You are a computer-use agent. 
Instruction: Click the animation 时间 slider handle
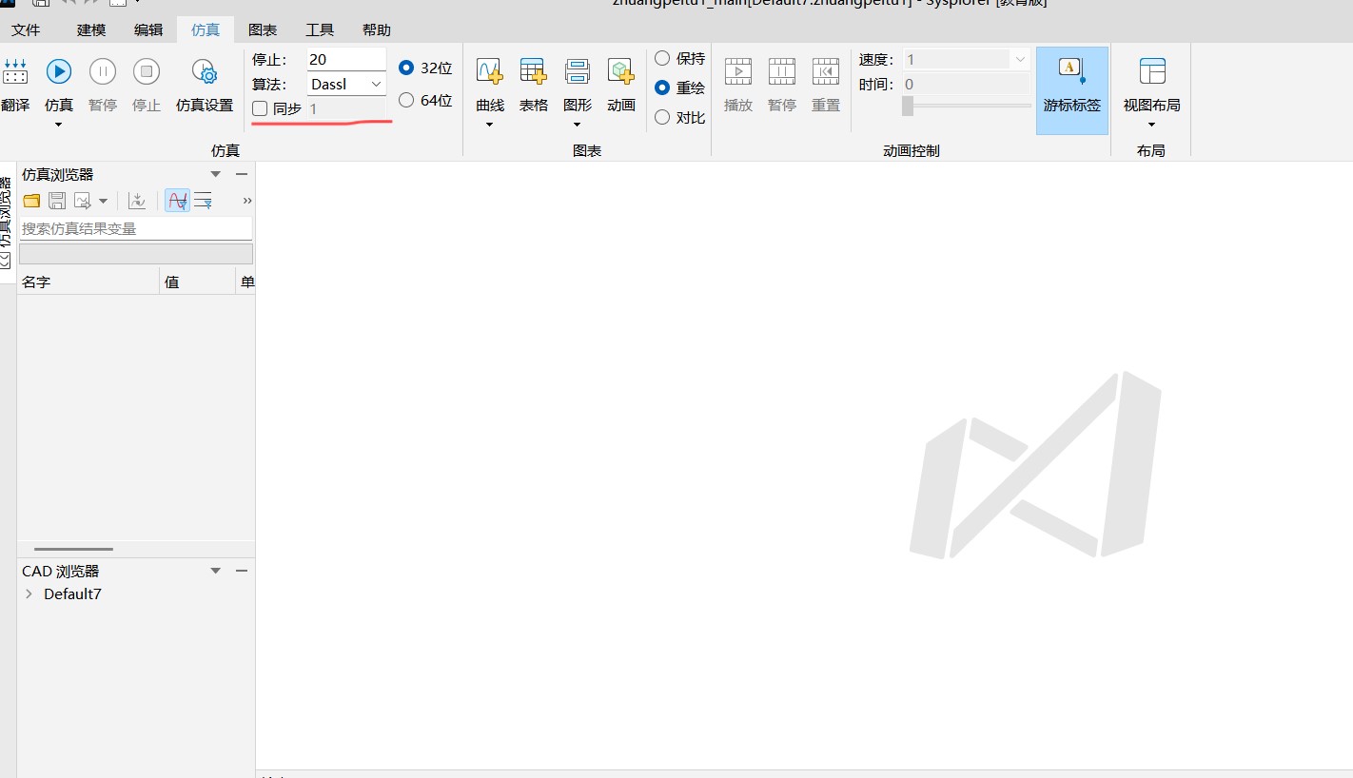[908, 106]
